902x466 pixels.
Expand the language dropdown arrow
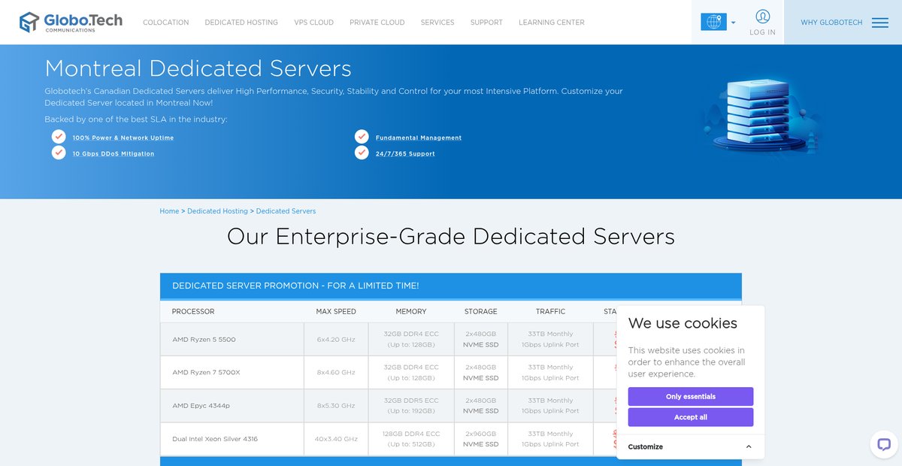pos(734,23)
